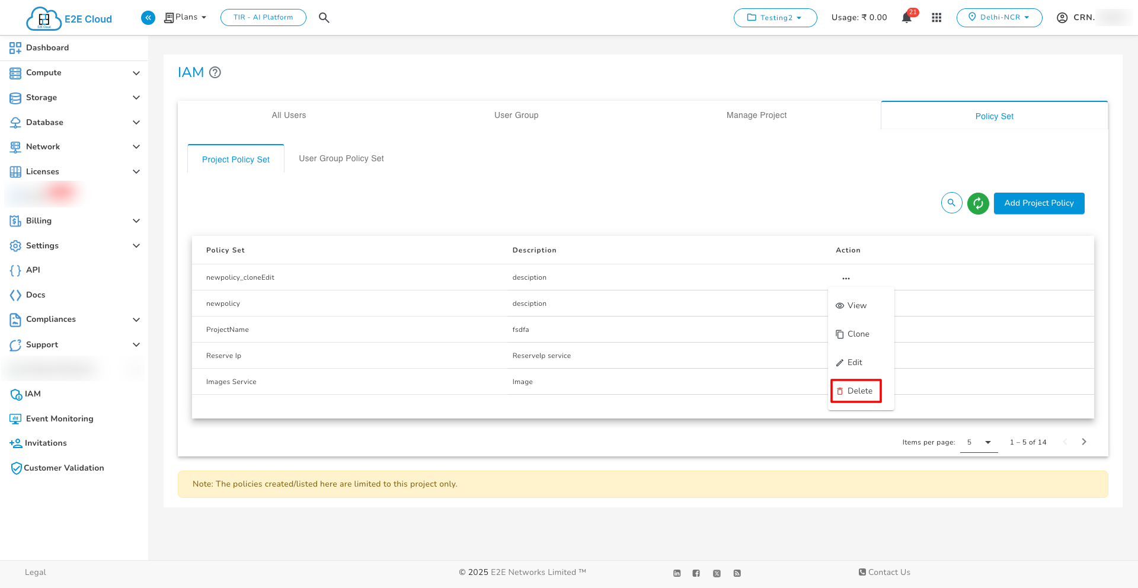
Task: Select Delete from the action menu
Action: 856,391
